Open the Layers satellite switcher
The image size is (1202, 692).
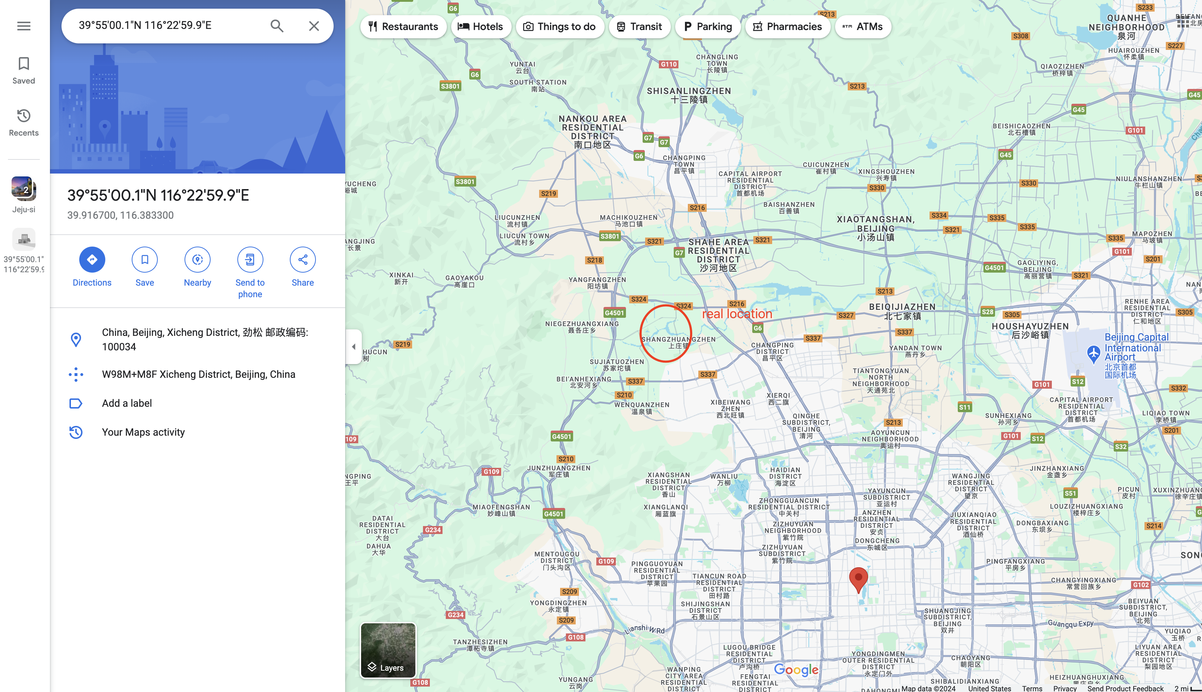pyautogui.click(x=388, y=650)
